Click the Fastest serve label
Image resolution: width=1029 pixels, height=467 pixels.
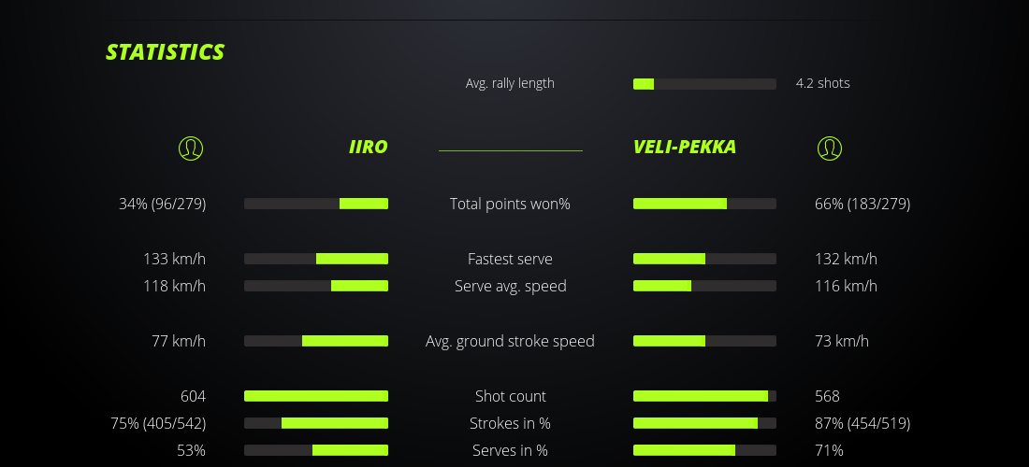point(510,259)
